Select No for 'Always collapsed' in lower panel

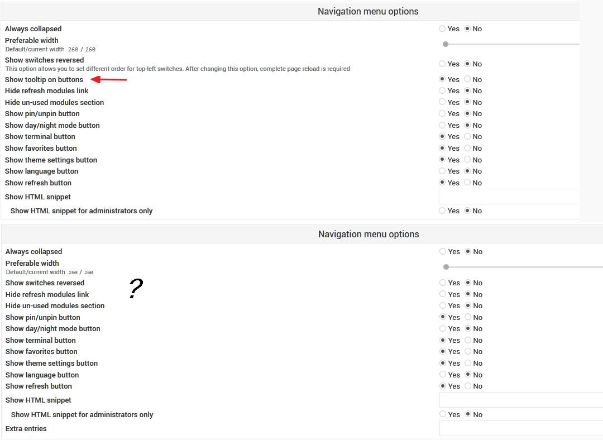click(x=468, y=251)
